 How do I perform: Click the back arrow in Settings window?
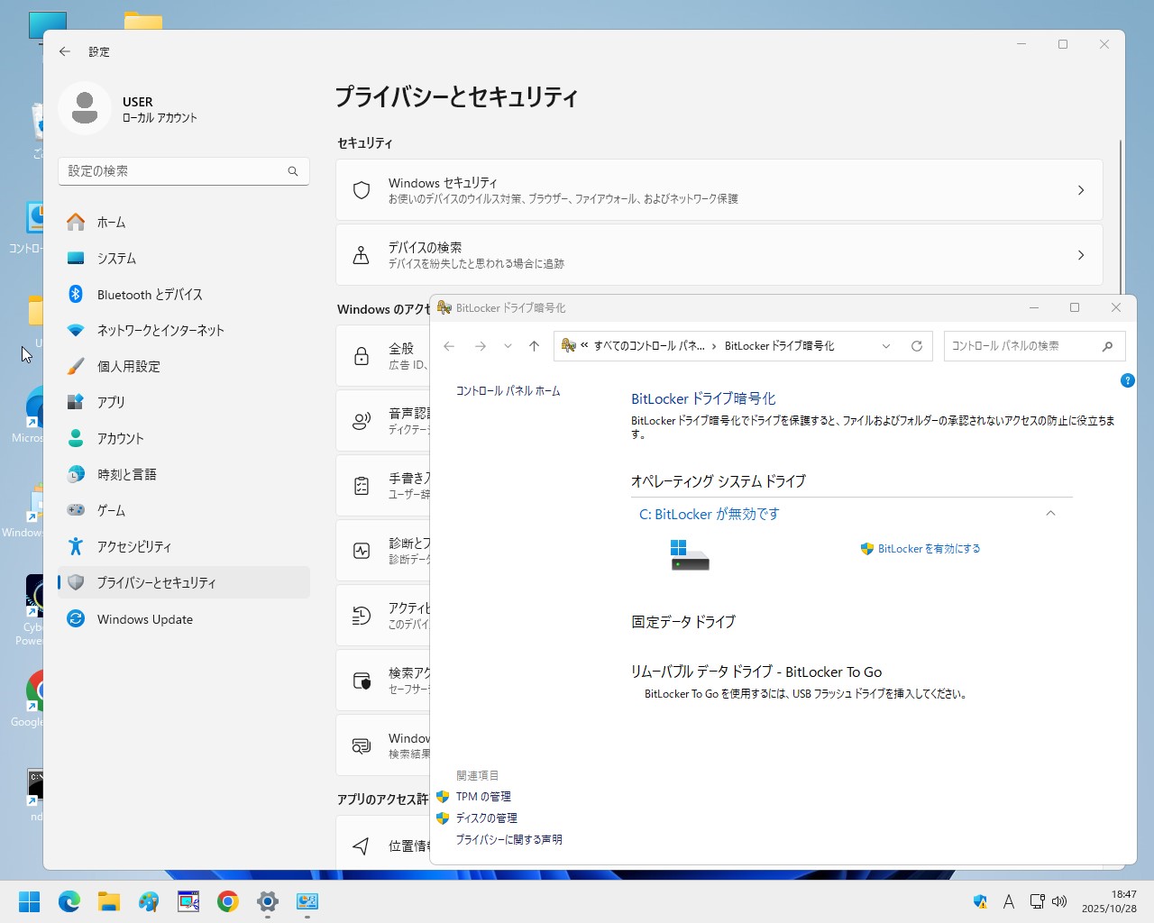[x=65, y=51]
